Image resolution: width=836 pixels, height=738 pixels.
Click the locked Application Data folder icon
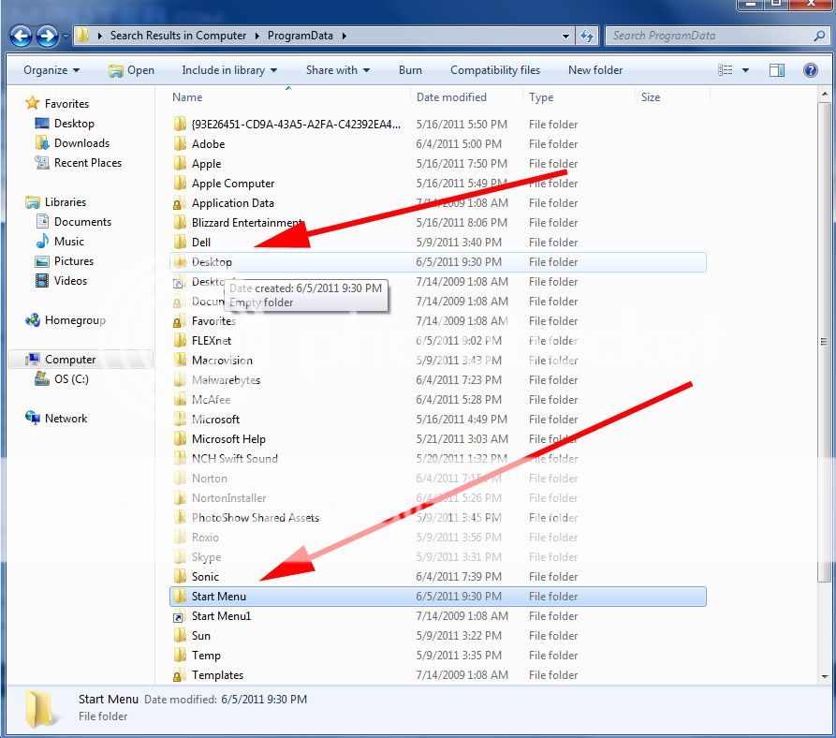point(179,203)
